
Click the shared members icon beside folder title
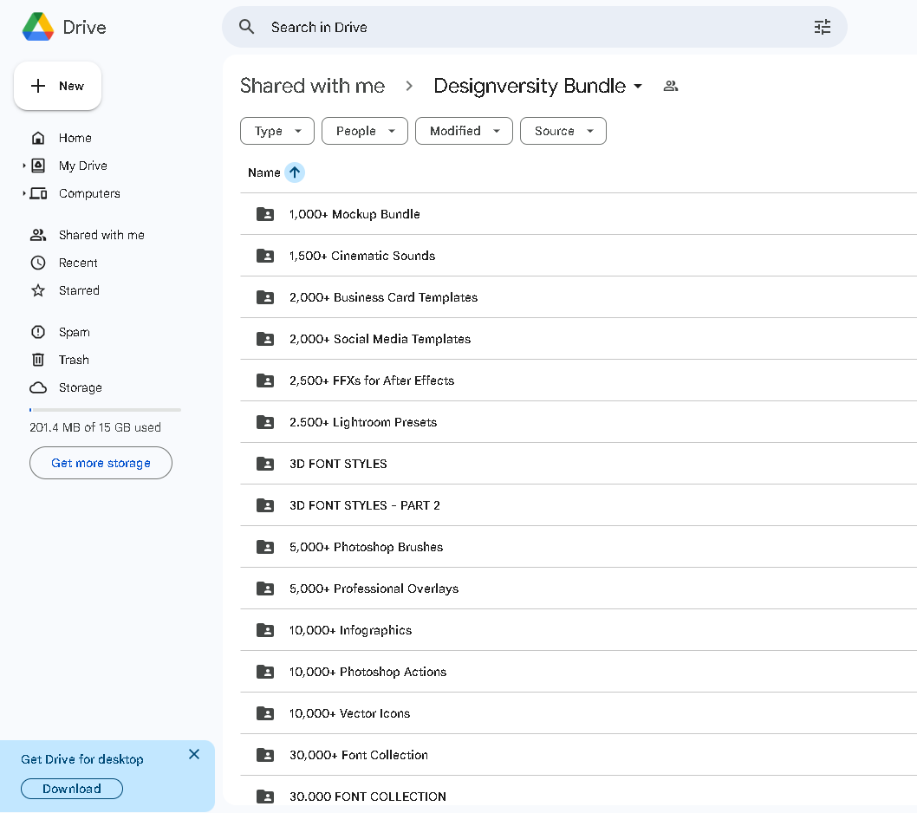[670, 86]
